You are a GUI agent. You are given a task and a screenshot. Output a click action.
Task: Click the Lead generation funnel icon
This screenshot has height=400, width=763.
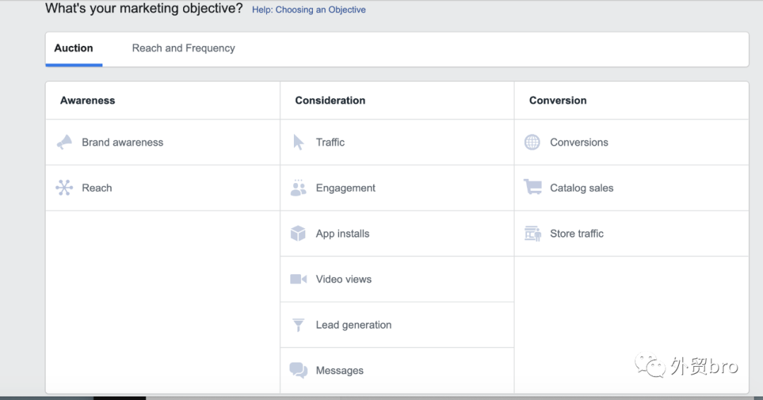[299, 325]
